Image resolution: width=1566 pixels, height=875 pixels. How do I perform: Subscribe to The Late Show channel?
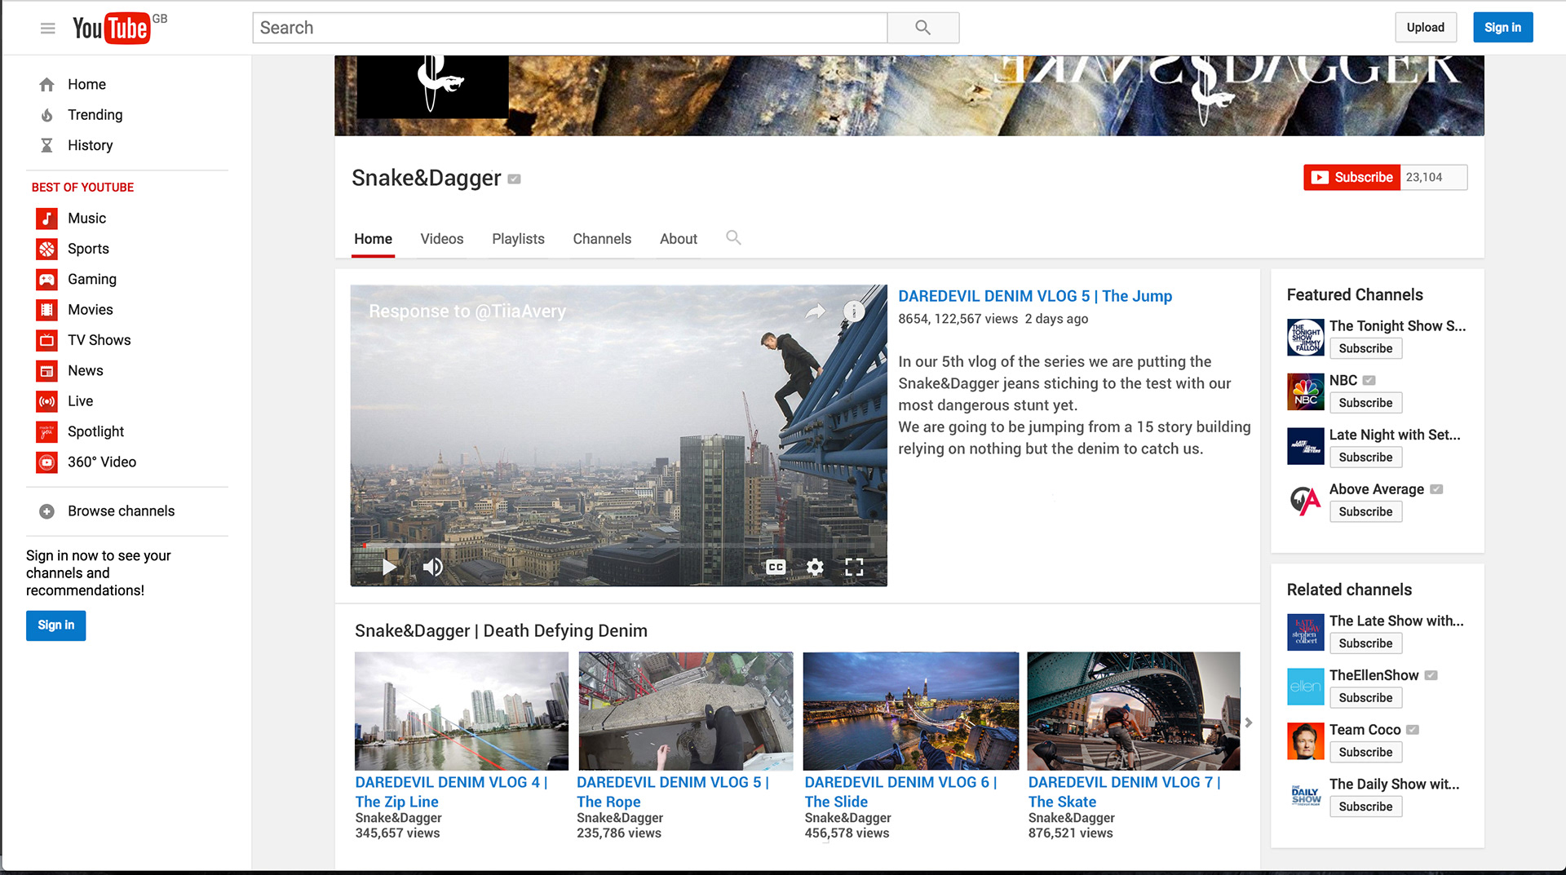(1365, 643)
